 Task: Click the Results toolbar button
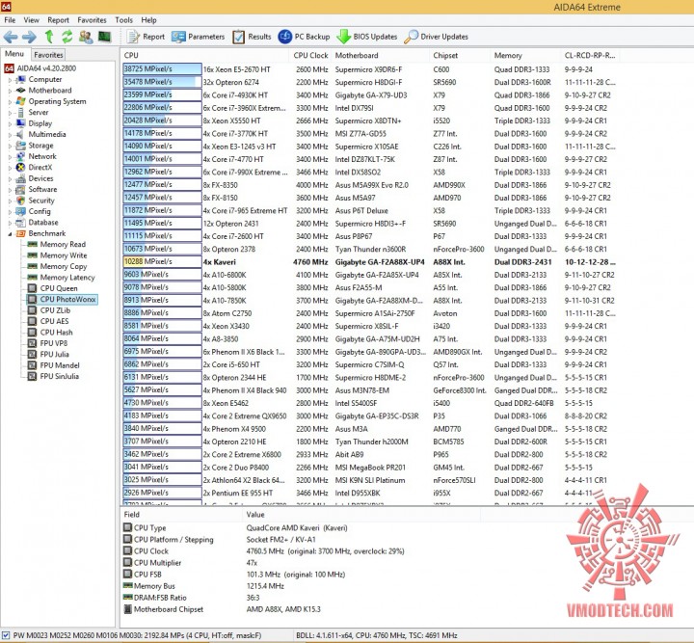click(252, 37)
